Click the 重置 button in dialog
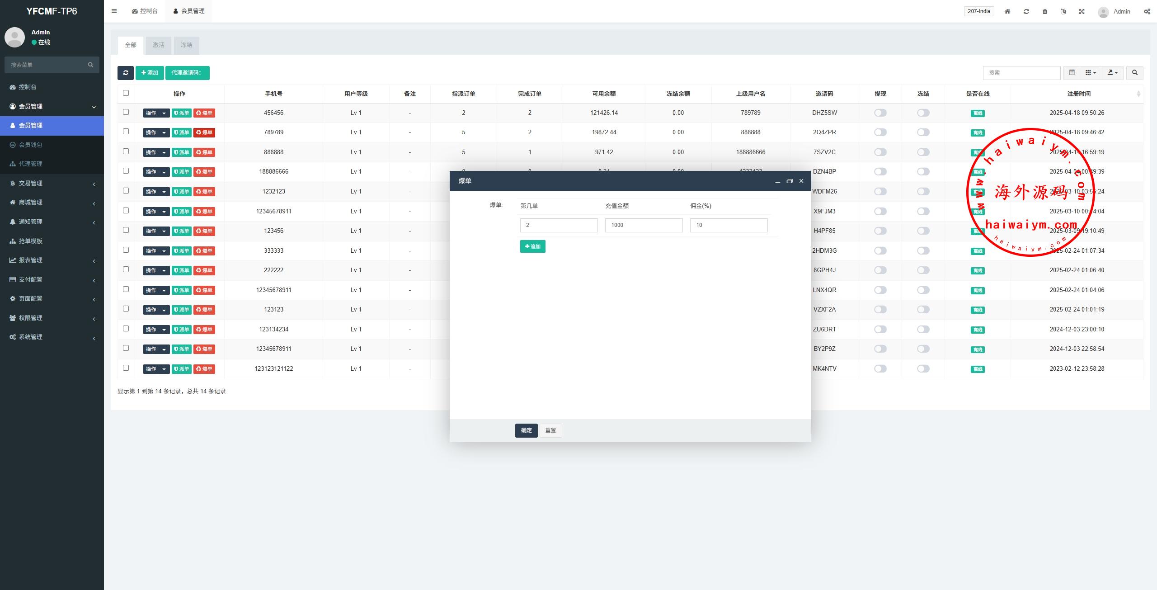The width and height of the screenshot is (1157, 590). 550,430
